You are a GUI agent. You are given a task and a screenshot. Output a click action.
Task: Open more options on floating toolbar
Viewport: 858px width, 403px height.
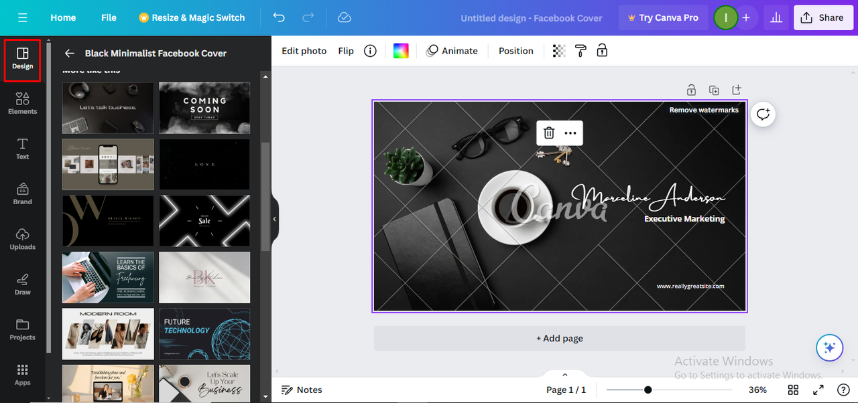pos(570,133)
